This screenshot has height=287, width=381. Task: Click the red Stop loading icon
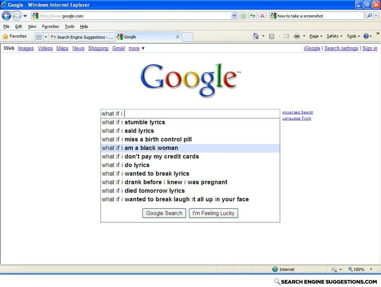click(x=262, y=16)
